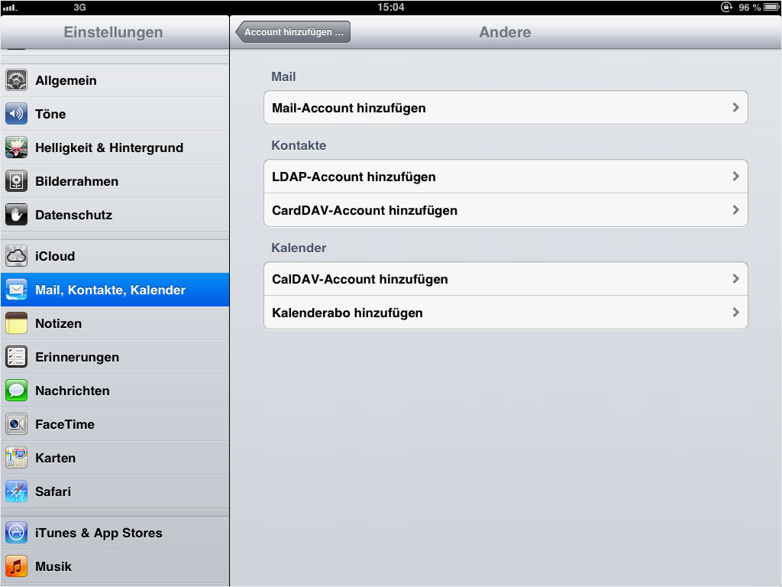The height and width of the screenshot is (587, 782).
Task: Tap the Datenschutz hand icon
Action: click(x=17, y=215)
